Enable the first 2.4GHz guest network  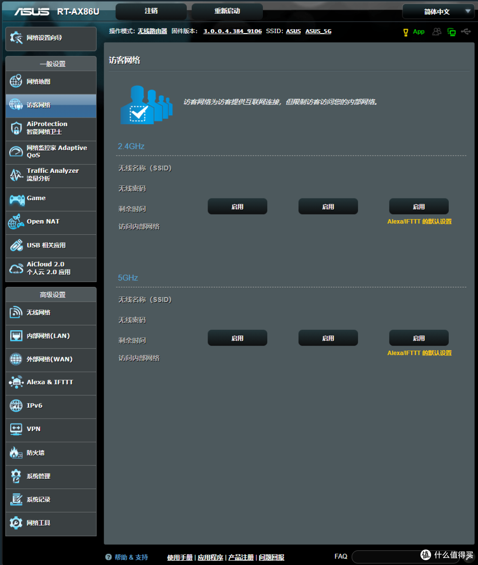pos(237,206)
